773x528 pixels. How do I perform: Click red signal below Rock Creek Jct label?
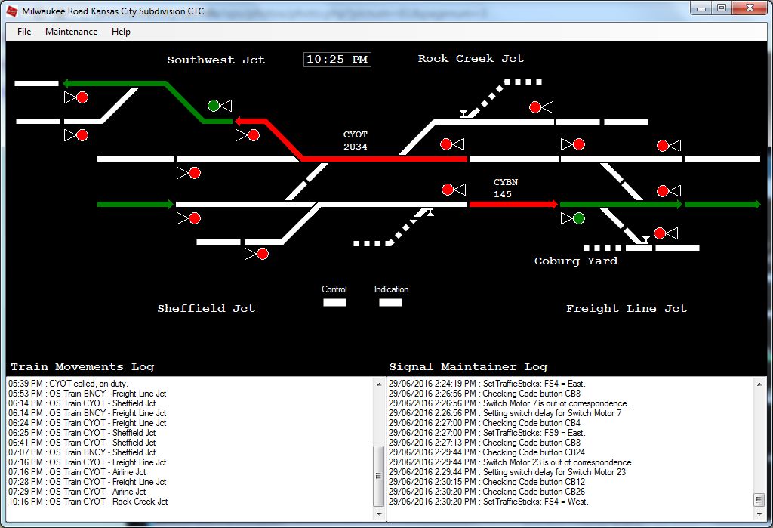[x=535, y=107]
